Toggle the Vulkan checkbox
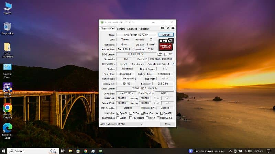Viewport: 275px width, 154px height. tap(118, 118)
